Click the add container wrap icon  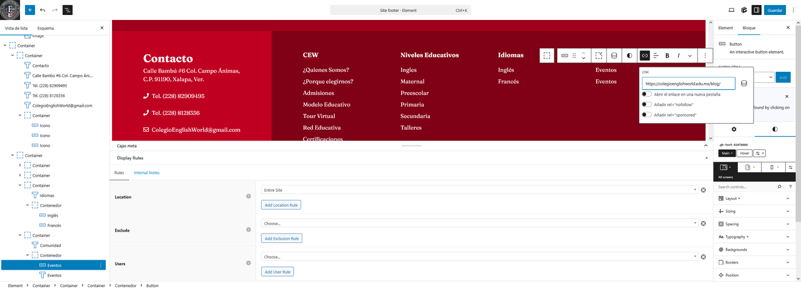(x=599, y=56)
